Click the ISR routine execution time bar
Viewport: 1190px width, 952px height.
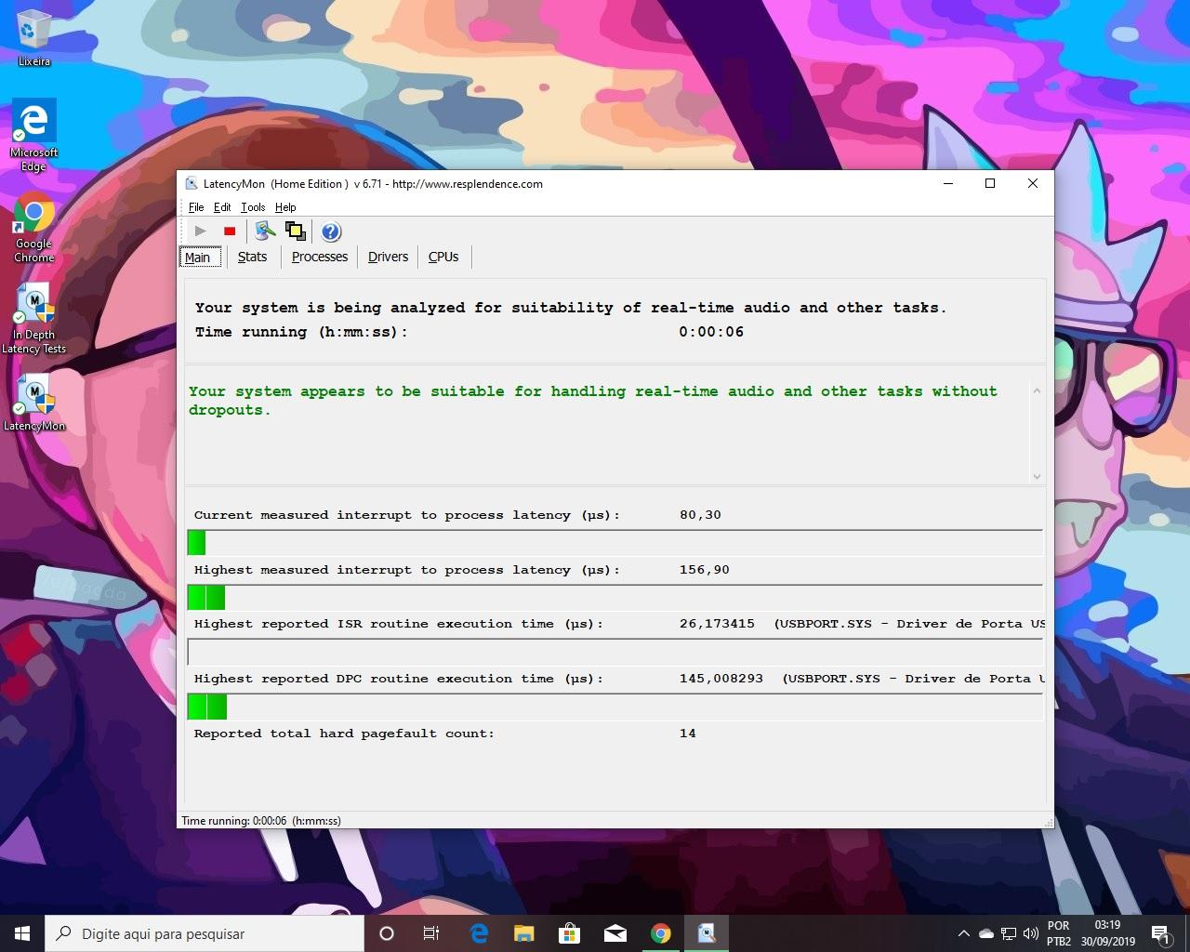click(615, 652)
